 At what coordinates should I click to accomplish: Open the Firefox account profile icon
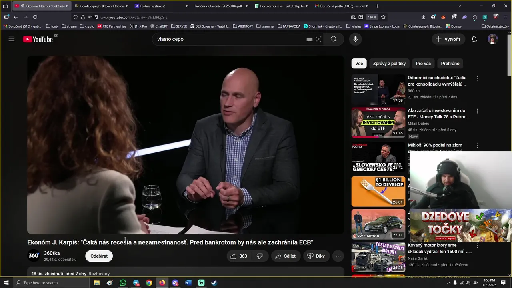click(x=433, y=17)
